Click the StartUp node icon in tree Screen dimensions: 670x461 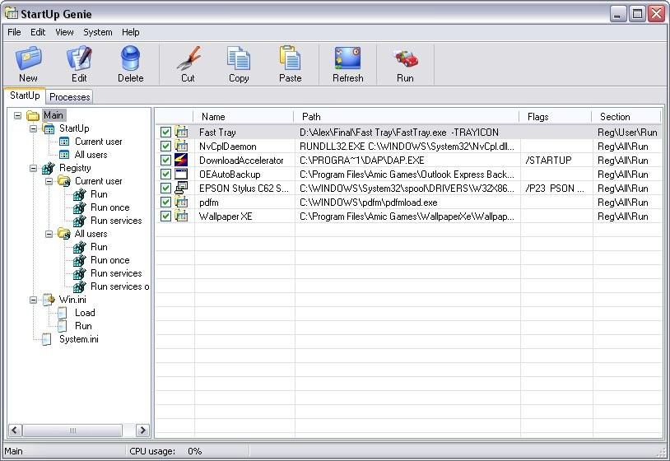pyautogui.click(x=49, y=128)
